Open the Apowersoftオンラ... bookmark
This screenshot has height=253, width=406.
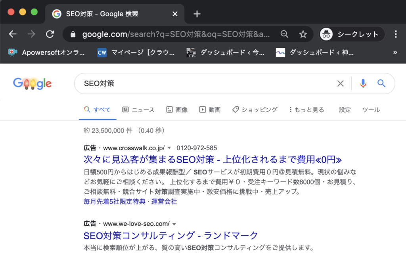pyautogui.click(x=46, y=53)
